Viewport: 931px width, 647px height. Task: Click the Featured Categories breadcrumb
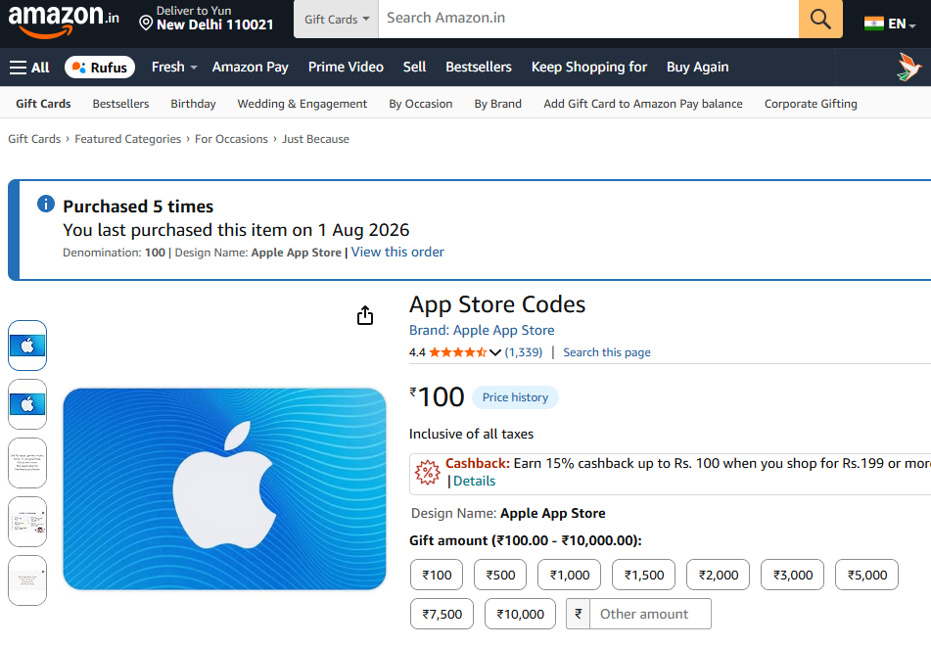tap(127, 139)
